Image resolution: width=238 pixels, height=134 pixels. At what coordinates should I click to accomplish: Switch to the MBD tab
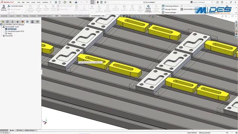[57, 16]
